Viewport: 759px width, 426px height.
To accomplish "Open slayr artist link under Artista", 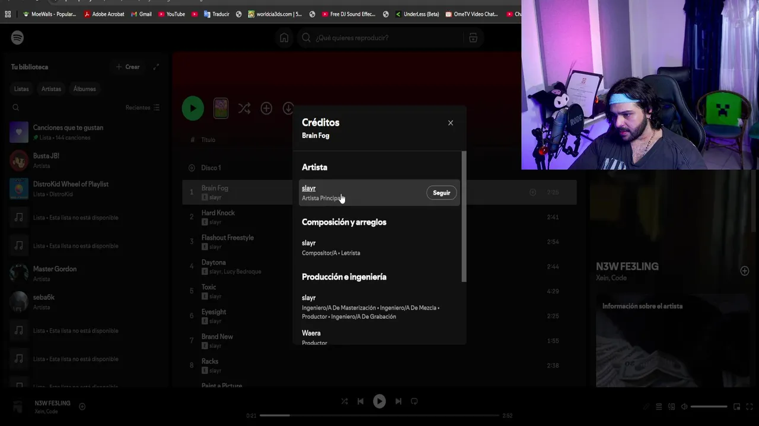I will point(308,188).
